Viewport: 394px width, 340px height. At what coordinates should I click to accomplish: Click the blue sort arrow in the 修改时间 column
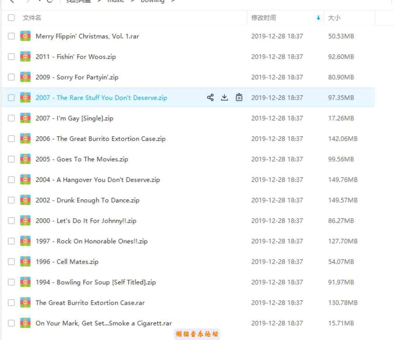tap(318, 18)
